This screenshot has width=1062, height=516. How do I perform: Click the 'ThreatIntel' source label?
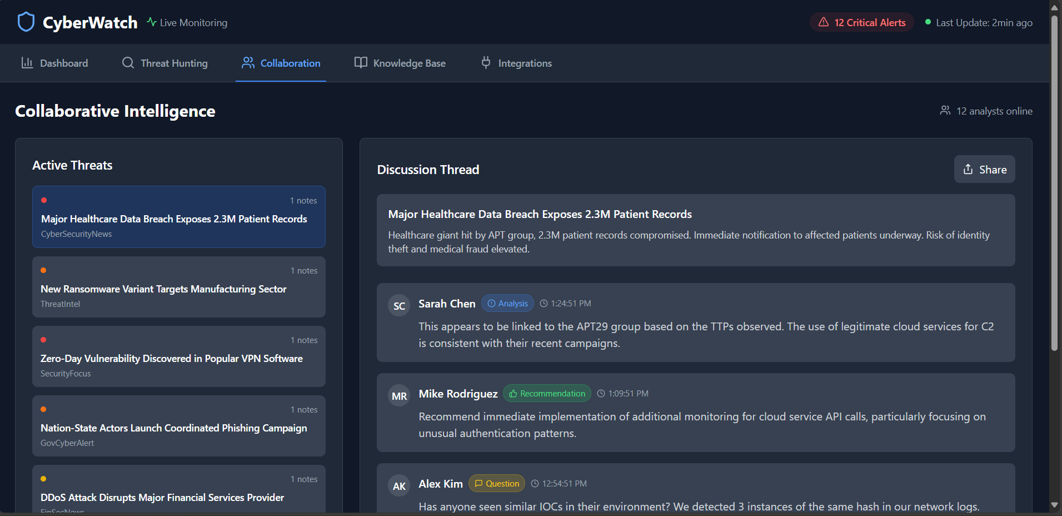coord(60,304)
